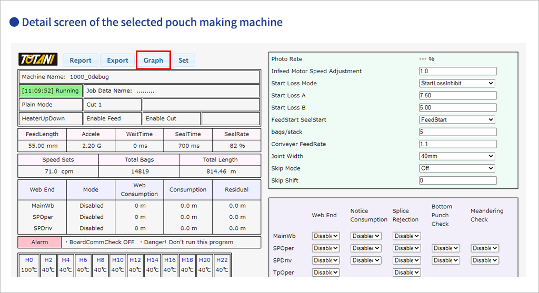
Task: Open SPOper Notice Consumption dropdown
Action: pyautogui.click(x=365, y=248)
